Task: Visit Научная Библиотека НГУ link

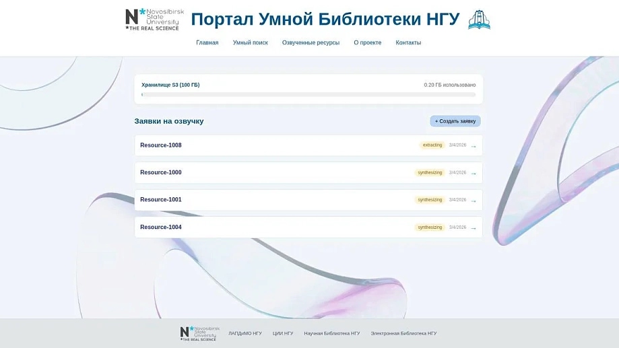Action: [332, 333]
